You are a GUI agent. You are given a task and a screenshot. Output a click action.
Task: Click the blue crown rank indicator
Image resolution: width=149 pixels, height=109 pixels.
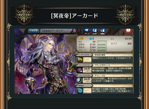[x=92, y=38]
